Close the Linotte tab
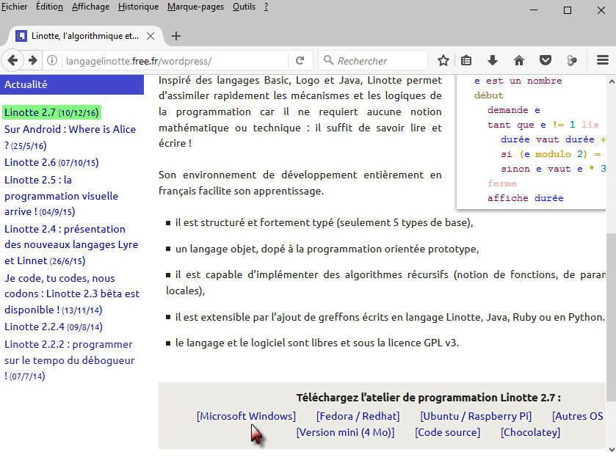Image resolution: width=616 pixels, height=463 pixels. click(x=150, y=36)
